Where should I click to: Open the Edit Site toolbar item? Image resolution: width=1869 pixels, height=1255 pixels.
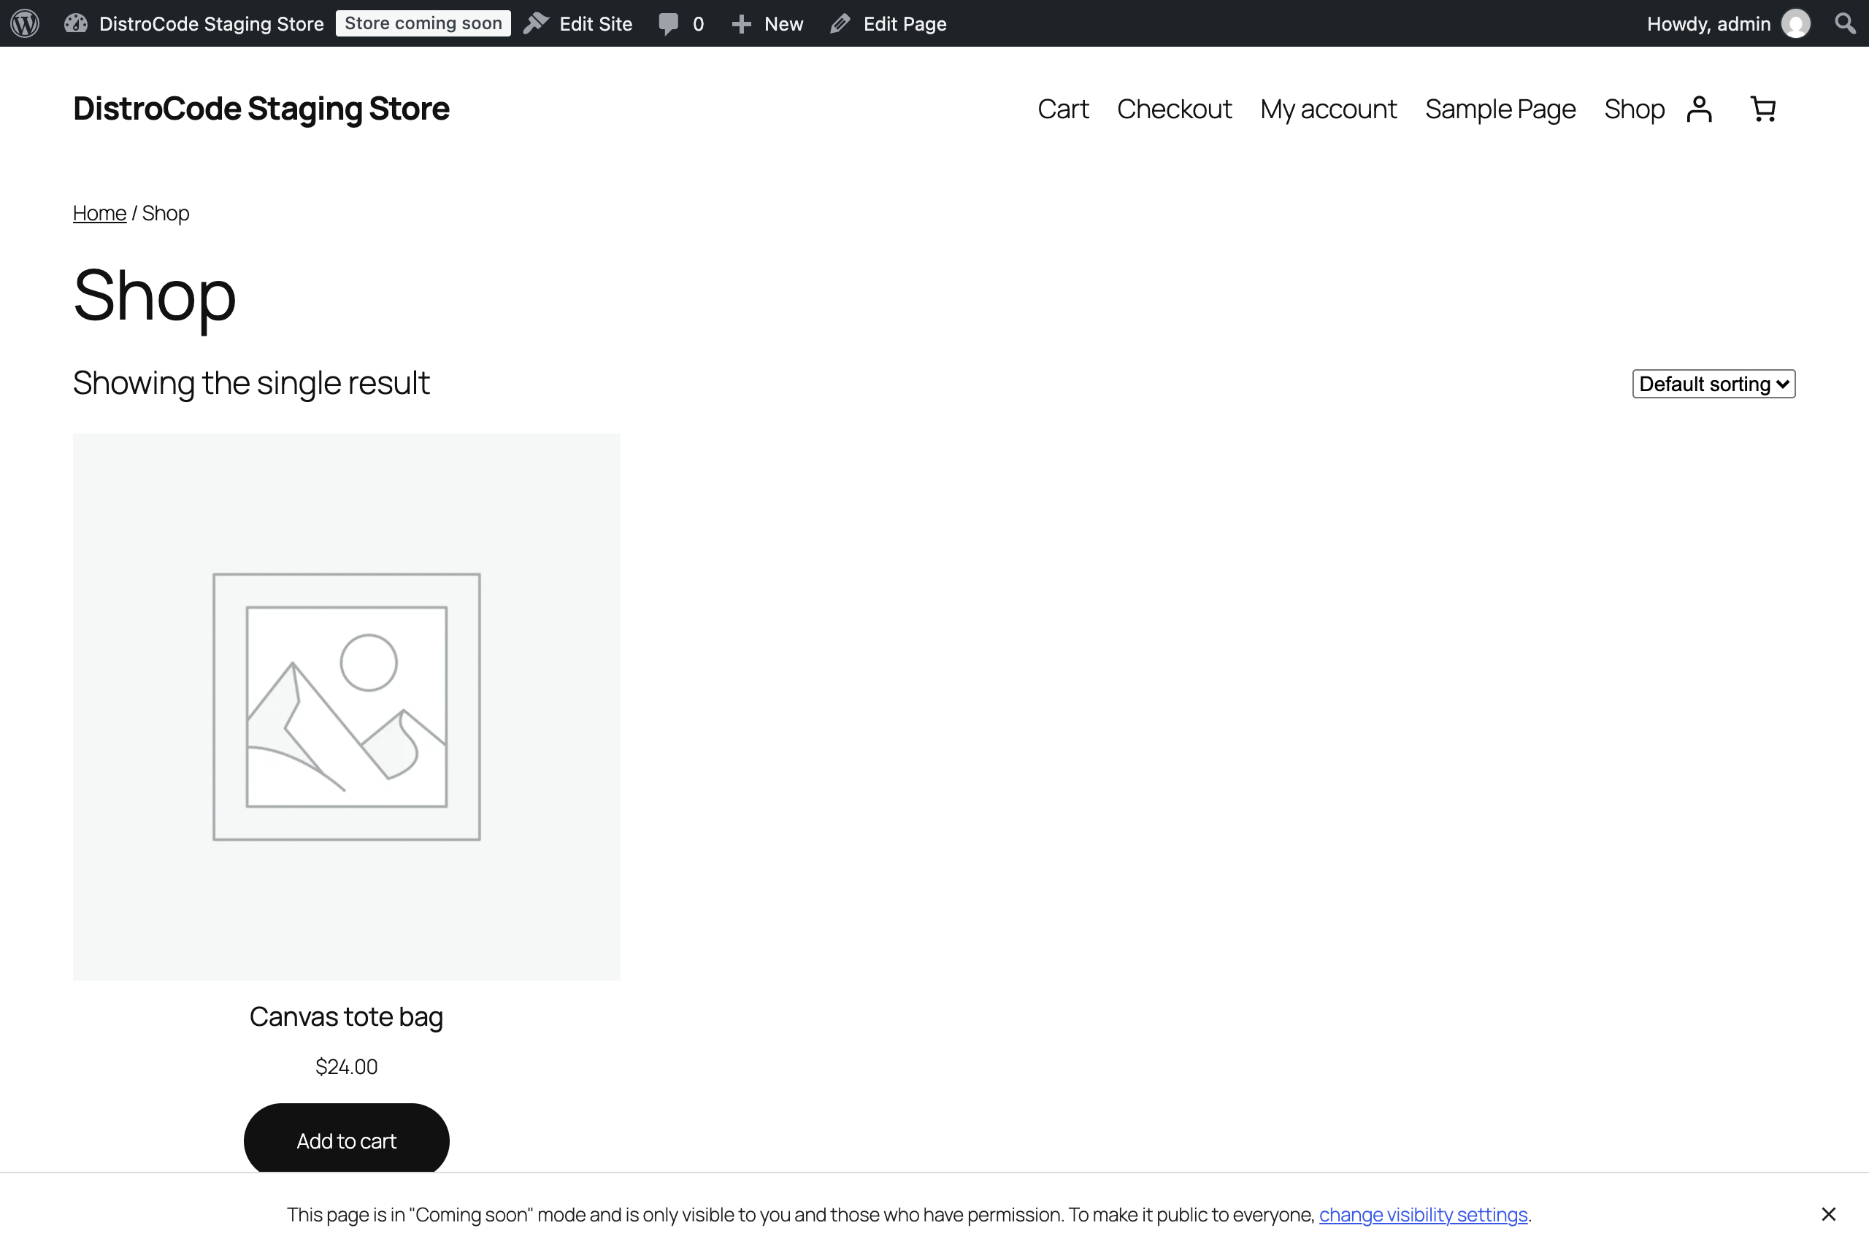pyautogui.click(x=578, y=23)
